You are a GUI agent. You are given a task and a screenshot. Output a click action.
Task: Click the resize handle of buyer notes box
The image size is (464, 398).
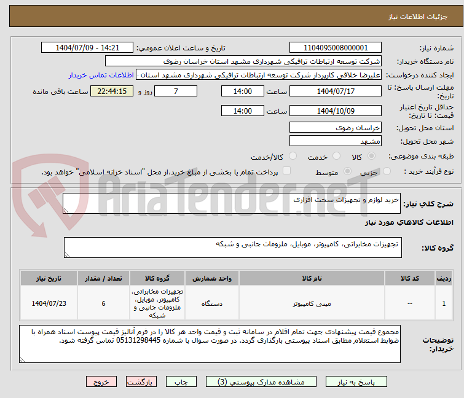22,359
